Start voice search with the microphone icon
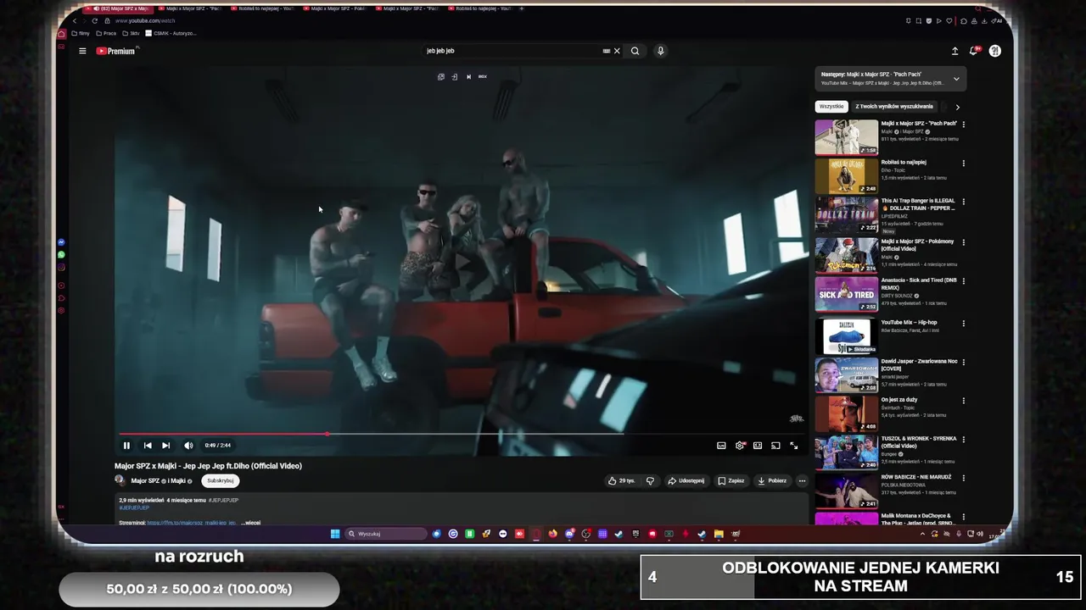The width and height of the screenshot is (1086, 610). point(660,51)
